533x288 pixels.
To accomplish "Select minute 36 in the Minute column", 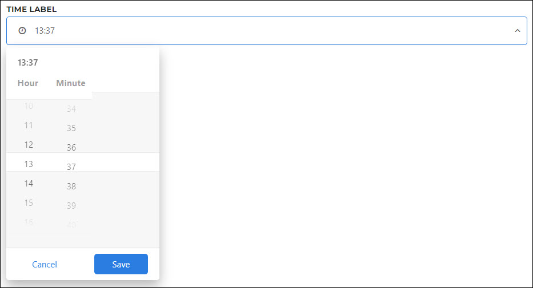I will click(71, 148).
